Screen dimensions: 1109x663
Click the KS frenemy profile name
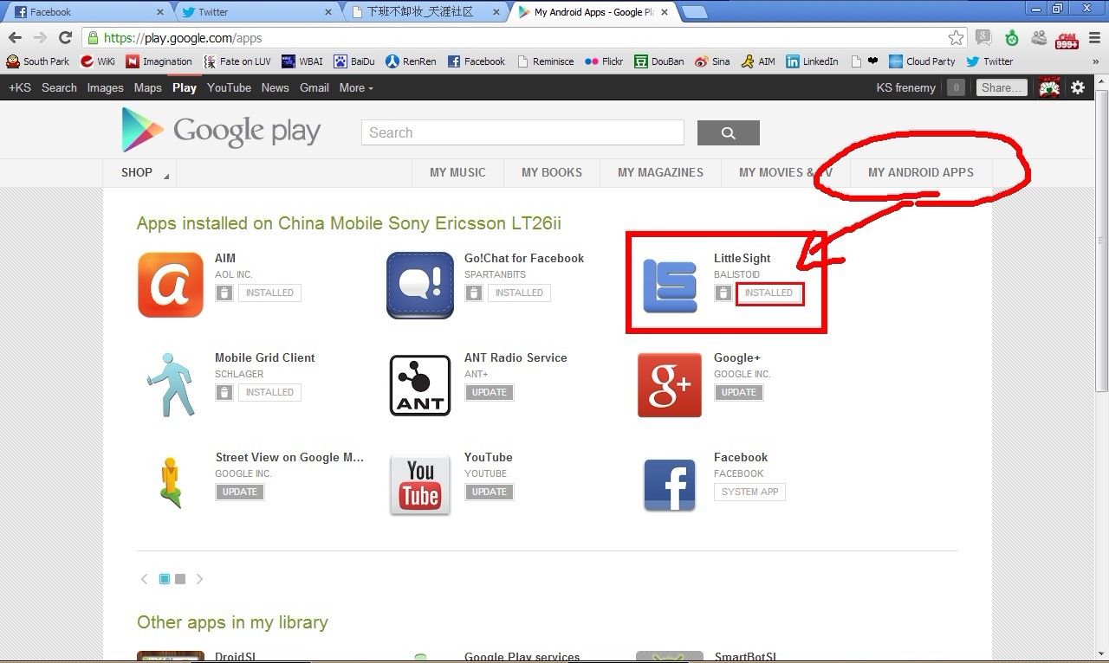[906, 87]
